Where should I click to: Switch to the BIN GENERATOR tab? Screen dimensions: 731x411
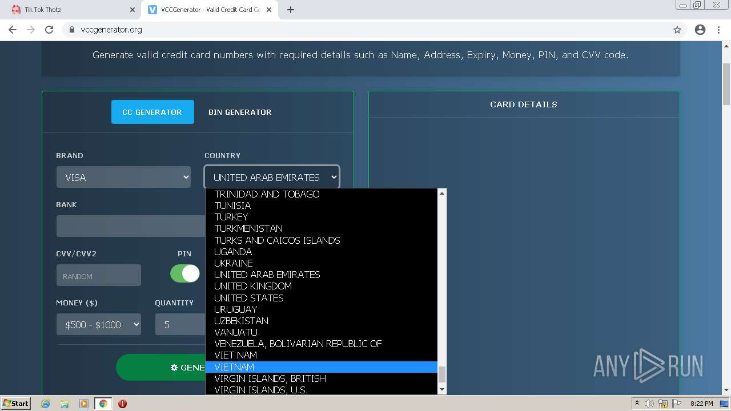point(240,112)
